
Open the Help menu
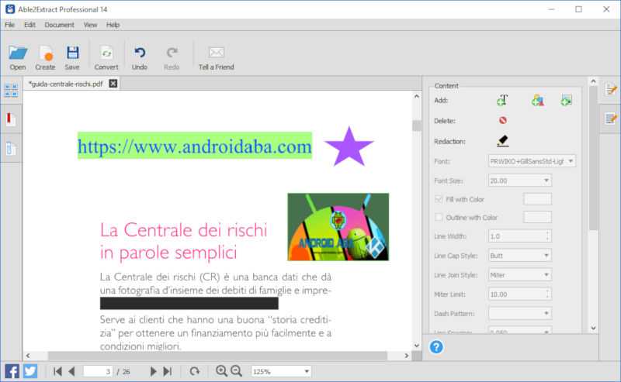[x=113, y=25]
